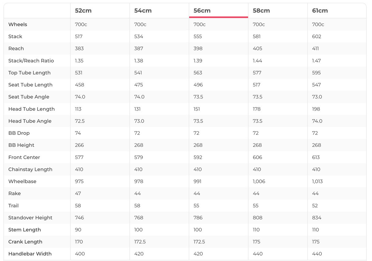Select the Head Tube Length row label

pos(32,109)
